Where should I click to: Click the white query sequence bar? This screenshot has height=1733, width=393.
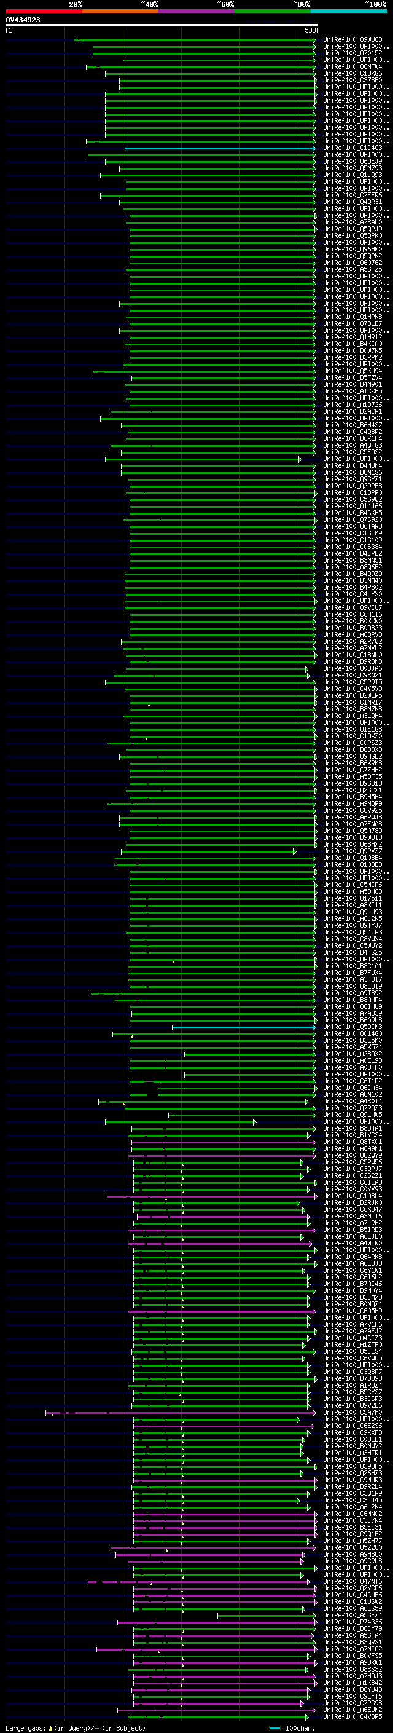[162, 25]
